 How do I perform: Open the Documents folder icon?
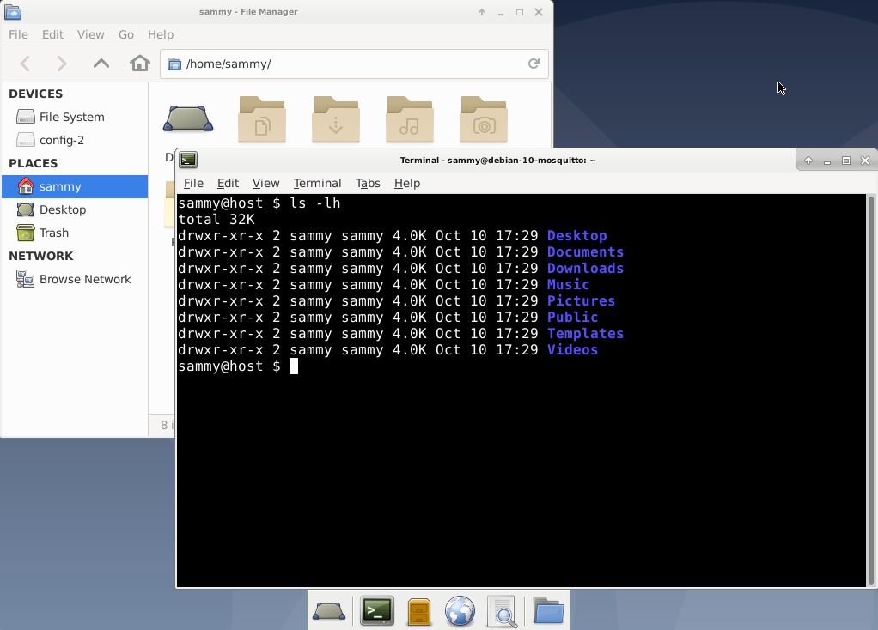pos(262,120)
